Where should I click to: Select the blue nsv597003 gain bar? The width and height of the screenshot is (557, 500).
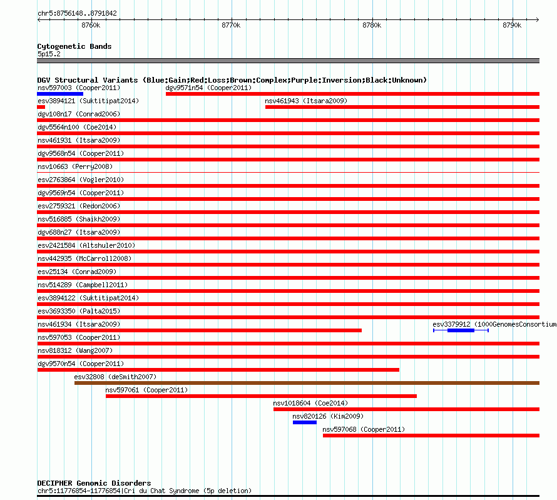click(60, 94)
